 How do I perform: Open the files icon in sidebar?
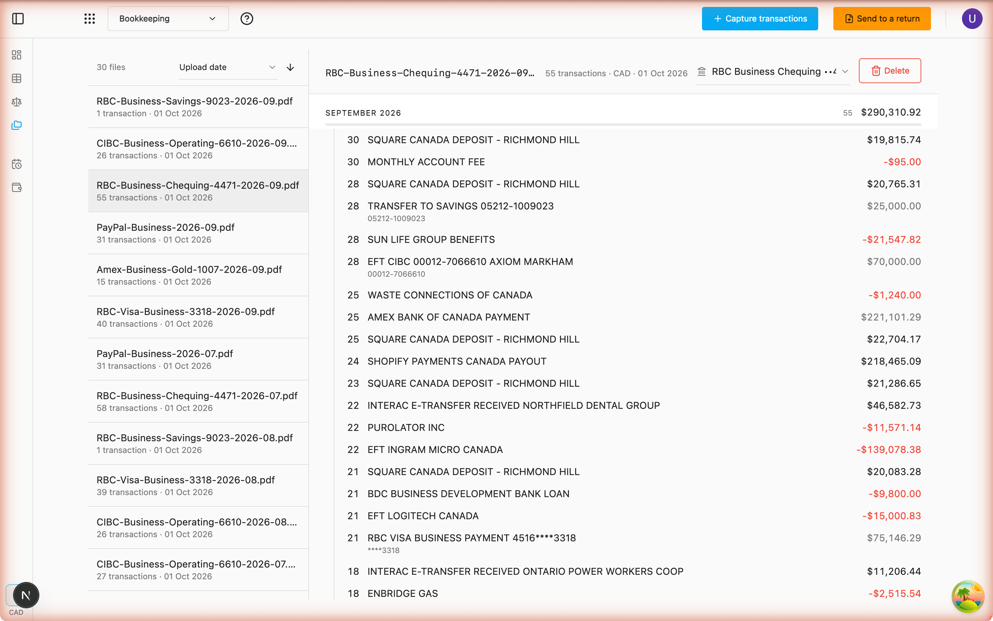point(17,125)
